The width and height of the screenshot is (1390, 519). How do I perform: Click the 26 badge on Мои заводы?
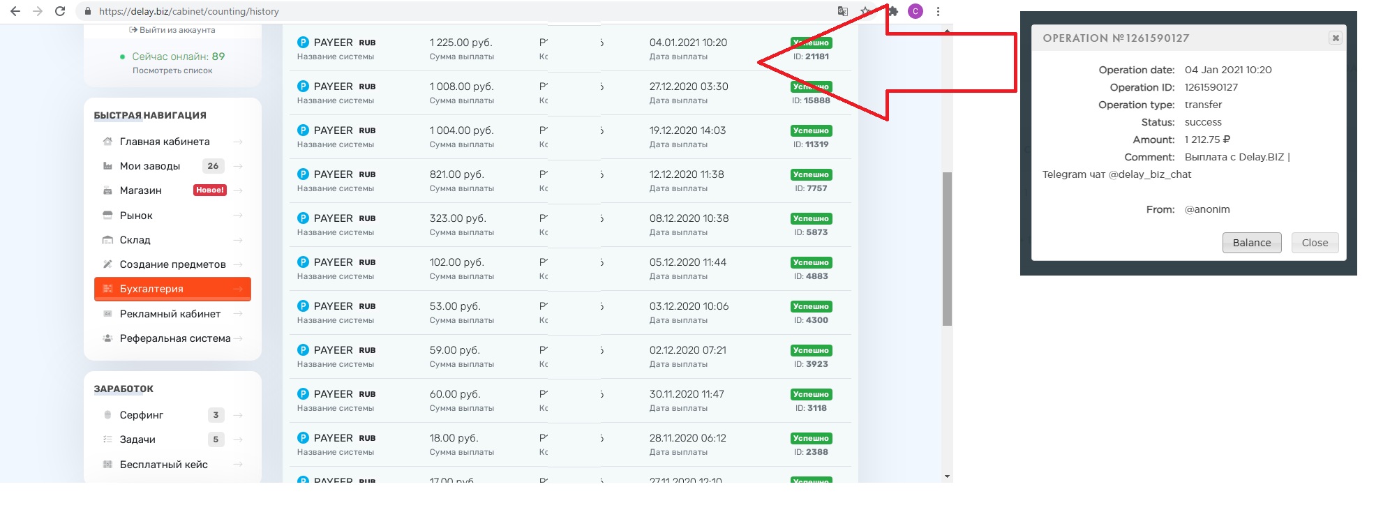coord(213,166)
